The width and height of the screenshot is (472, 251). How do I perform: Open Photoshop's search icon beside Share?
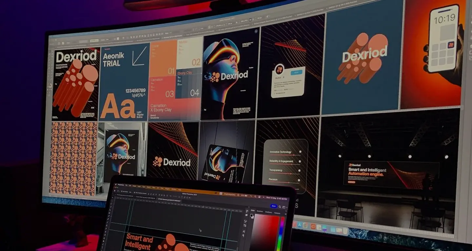280,207
